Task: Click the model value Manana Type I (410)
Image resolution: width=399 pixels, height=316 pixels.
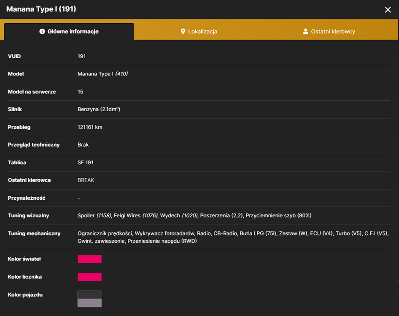Action: pyautogui.click(x=102, y=74)
